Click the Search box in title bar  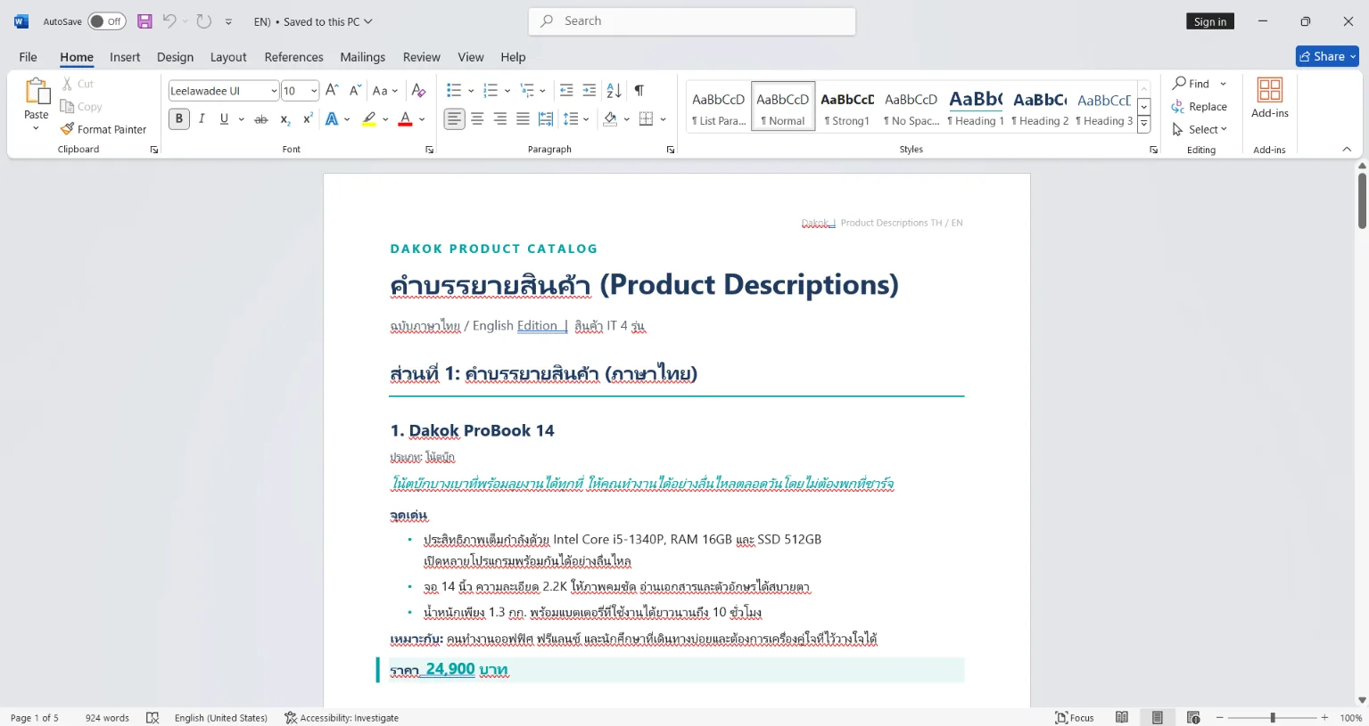[x=692, y=21]
